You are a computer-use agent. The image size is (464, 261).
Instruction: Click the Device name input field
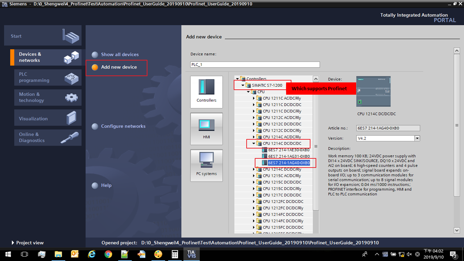(255, 65)
